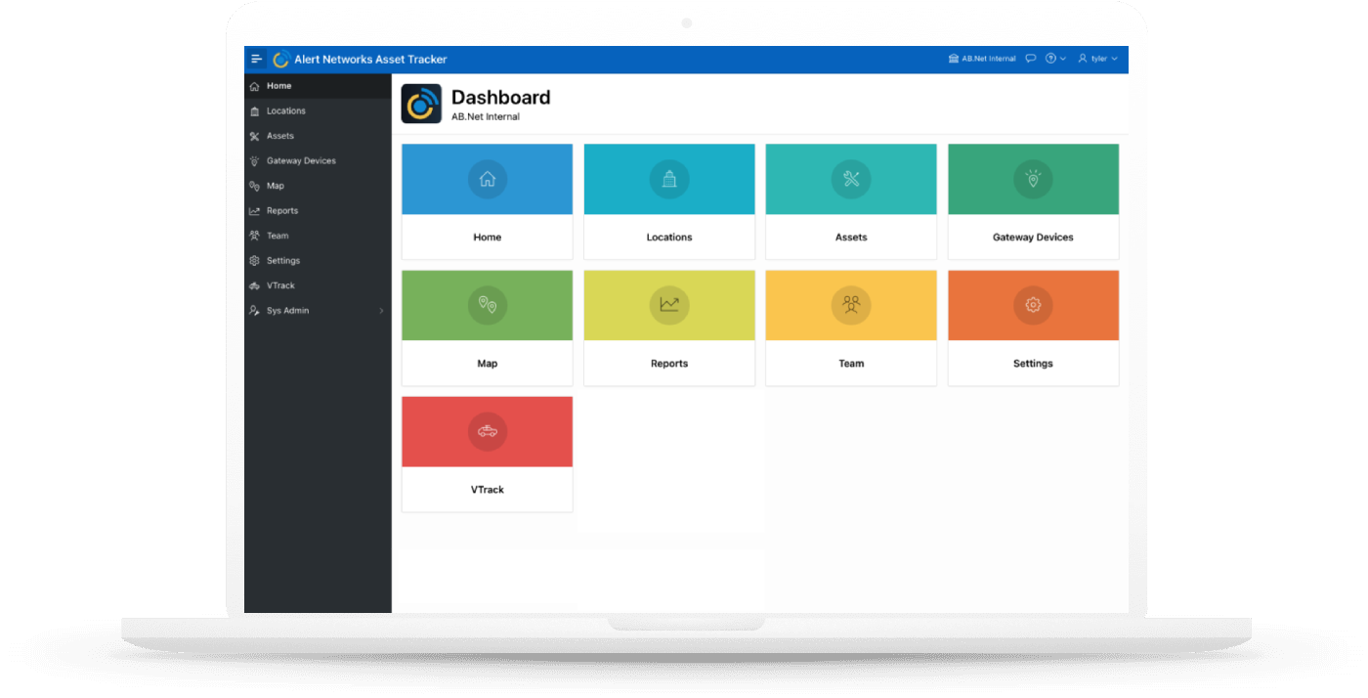Select Gateway Devices in the sidebar

318,161
